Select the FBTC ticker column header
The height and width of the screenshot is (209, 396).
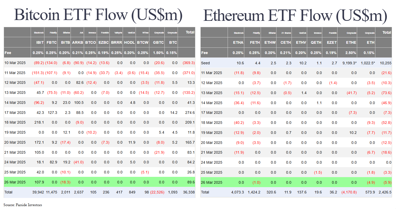pyautogui.click(x=51, y=42)
